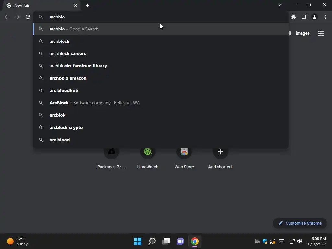Click the Chrome taskbar icon

pos(195,241)
